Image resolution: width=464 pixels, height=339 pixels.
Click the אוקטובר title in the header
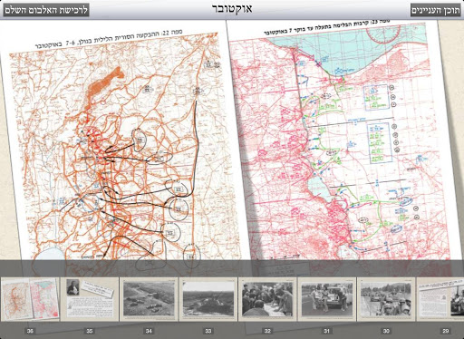[x=232, y=9]
